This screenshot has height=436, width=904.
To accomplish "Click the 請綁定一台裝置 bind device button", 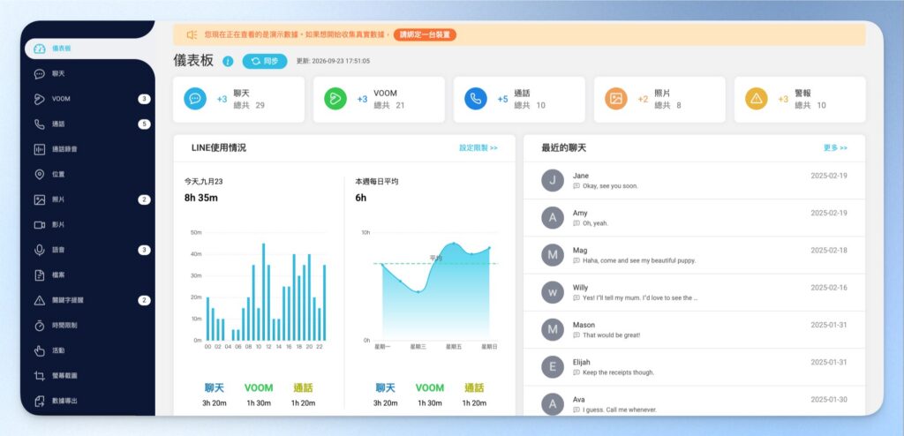I will [x=425, y=34].
